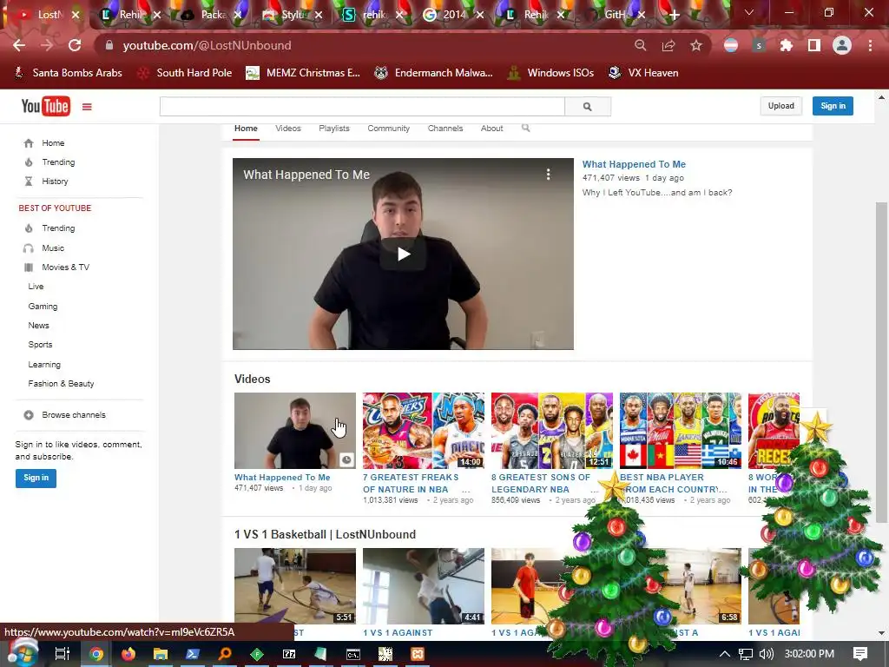
Task: Click the page vertical scrollbar
Action: point(881,363)
